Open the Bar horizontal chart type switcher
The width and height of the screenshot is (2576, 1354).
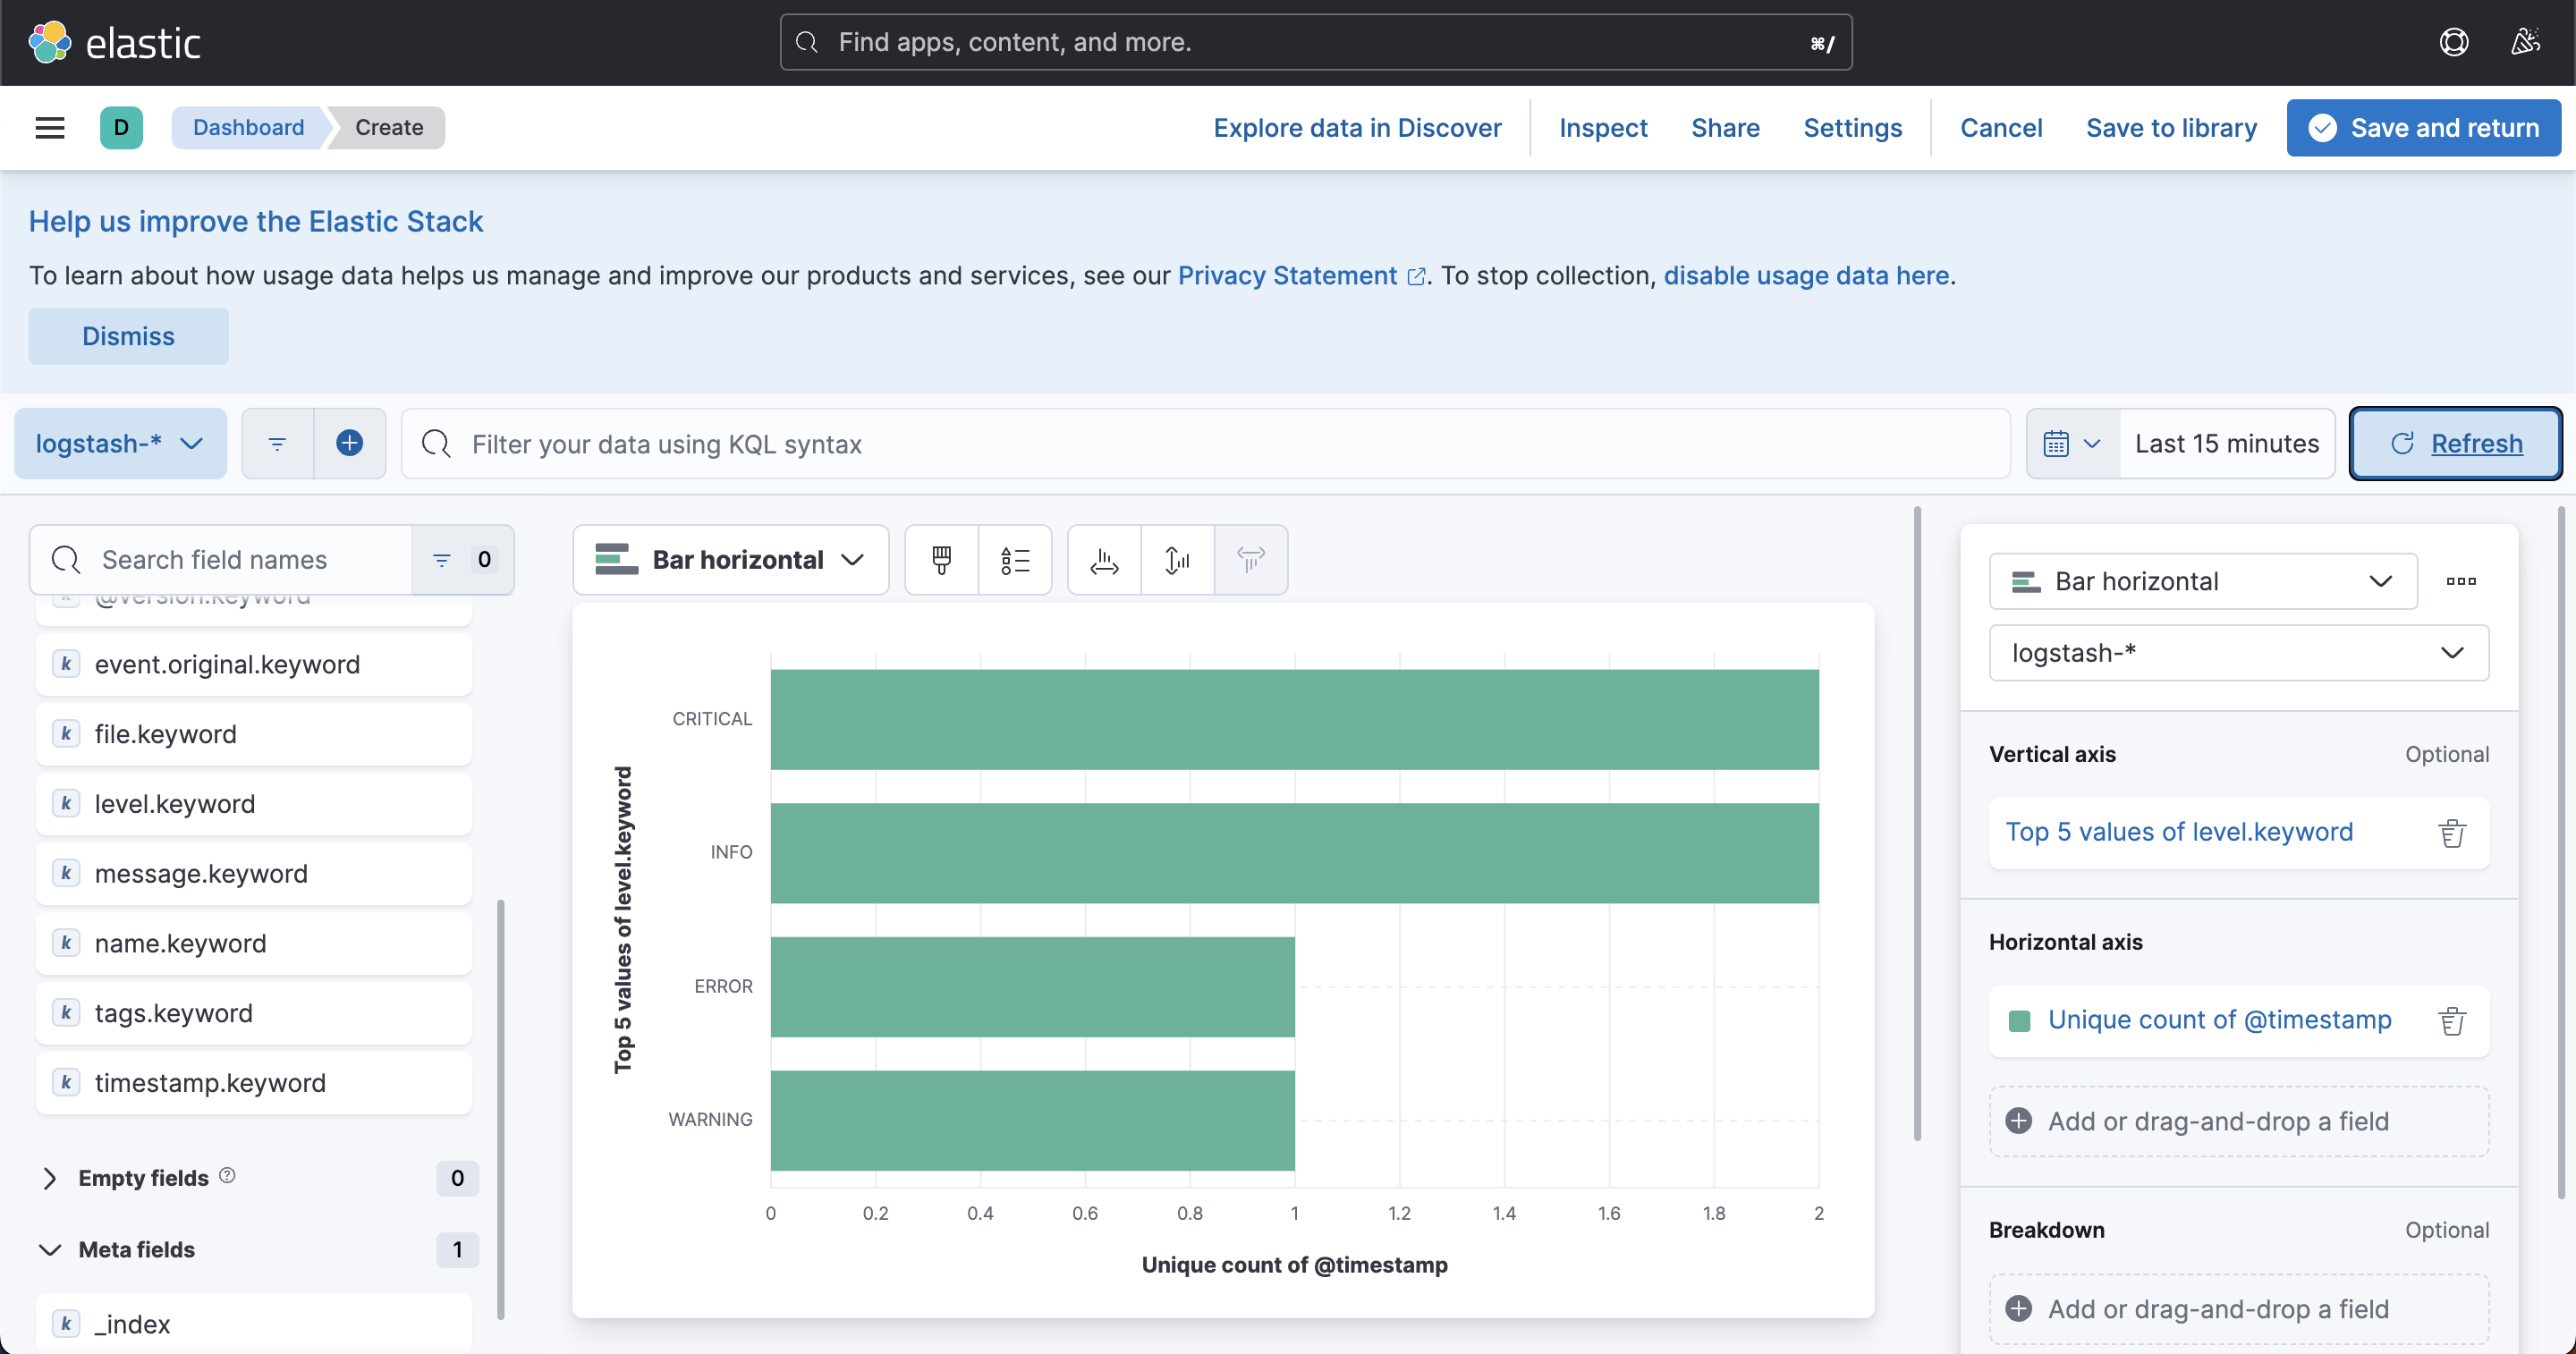[730, 559]
